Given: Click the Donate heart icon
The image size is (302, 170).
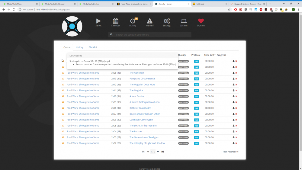Looking at the screenshot, I should [201, 23].
